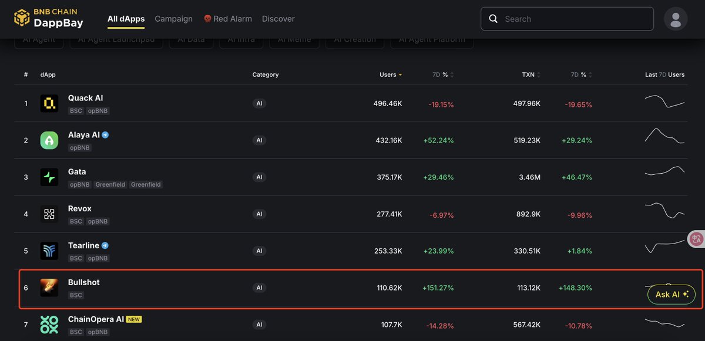705x341 pixels.
Task: Click the AI category badge in Quack AI row
Action: click(259, 103)
